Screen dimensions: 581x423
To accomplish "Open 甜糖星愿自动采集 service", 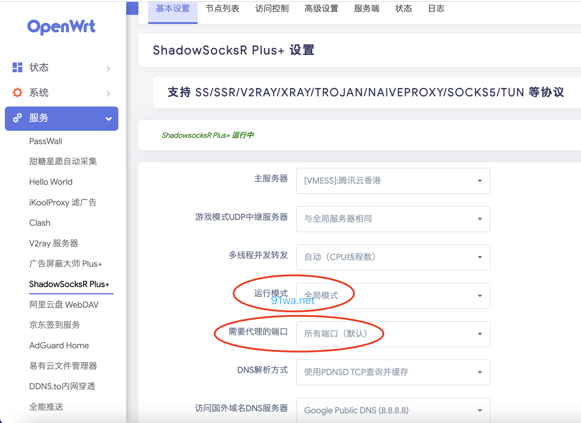I will point(63,161).
